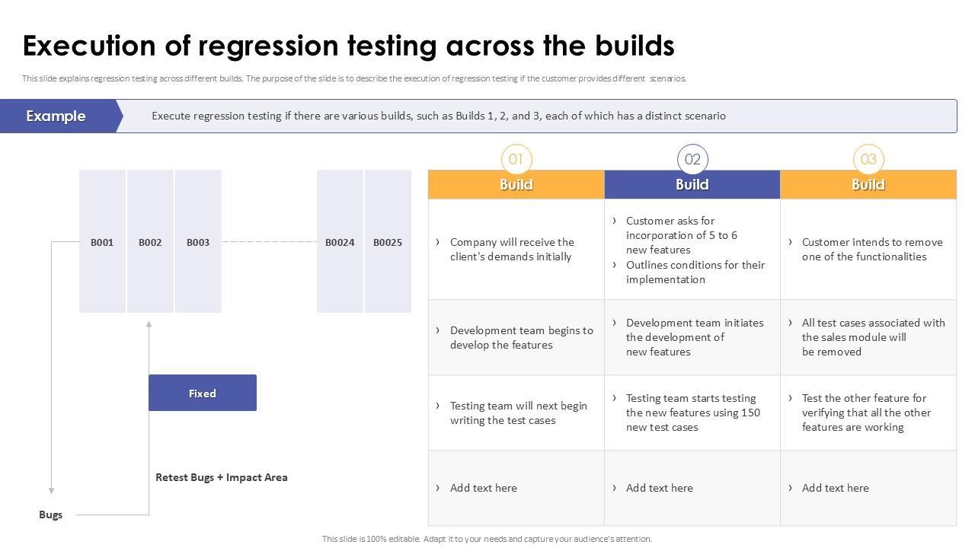Click the blue Fixed box
The height and width of the screenshot is (548, 975).
coord(203,393)
